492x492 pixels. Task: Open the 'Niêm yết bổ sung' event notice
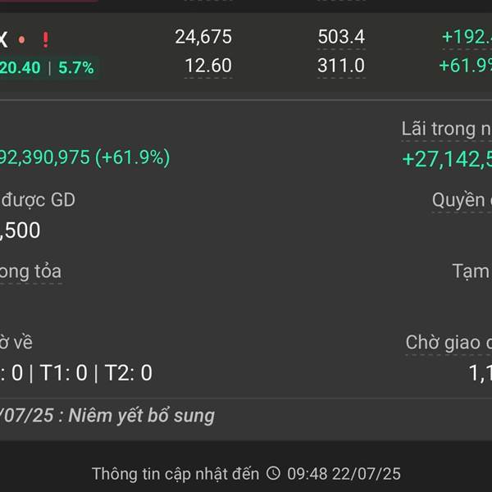pyautogui.click(x=141, y=416)
